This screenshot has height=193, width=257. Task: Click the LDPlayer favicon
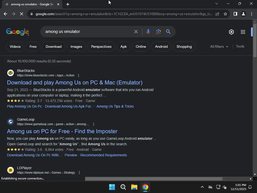(x=11, y=170)
